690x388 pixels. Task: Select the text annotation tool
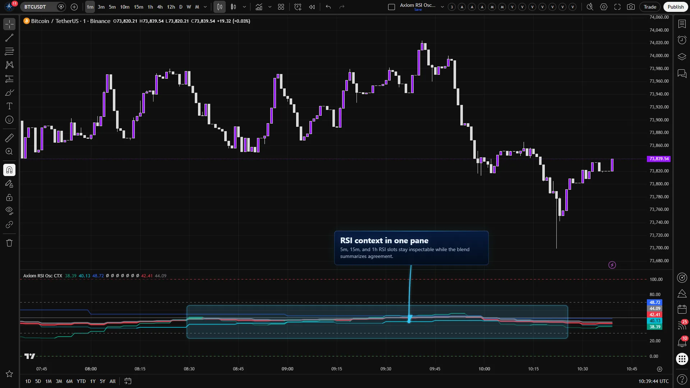point(9,106)
